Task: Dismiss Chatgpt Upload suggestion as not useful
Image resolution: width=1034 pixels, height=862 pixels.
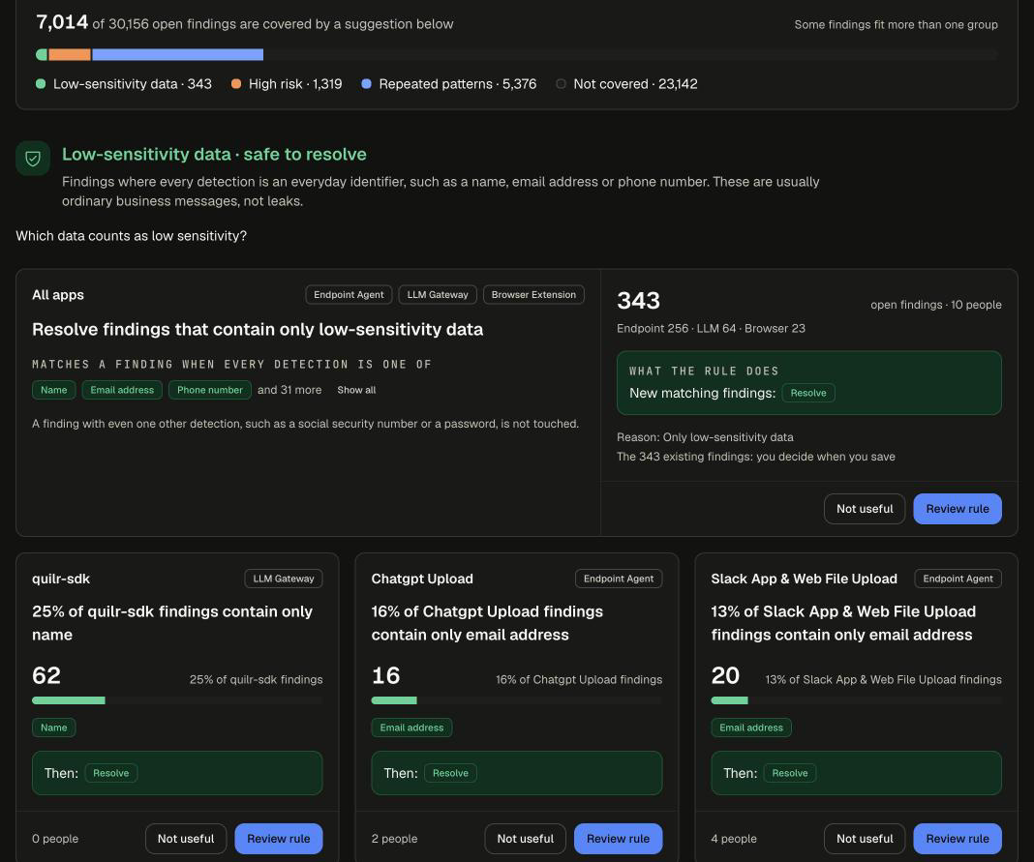Action: (x=526, y=838)
